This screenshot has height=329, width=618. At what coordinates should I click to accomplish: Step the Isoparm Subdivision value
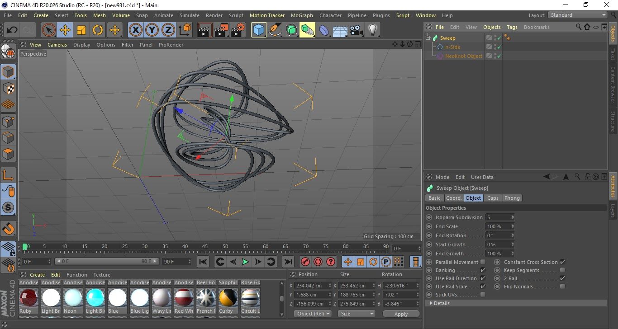coord(513,217)
